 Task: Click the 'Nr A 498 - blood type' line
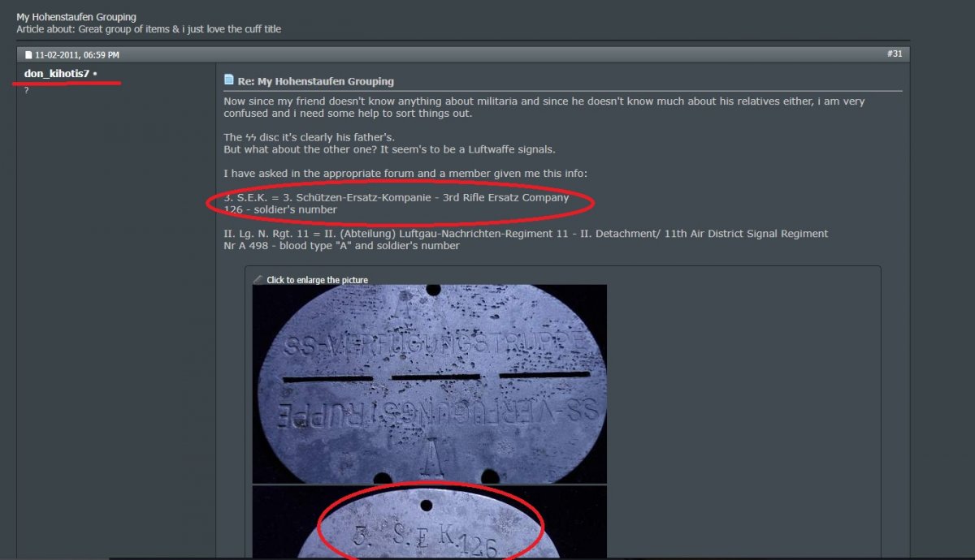click(x=341, y=246)
